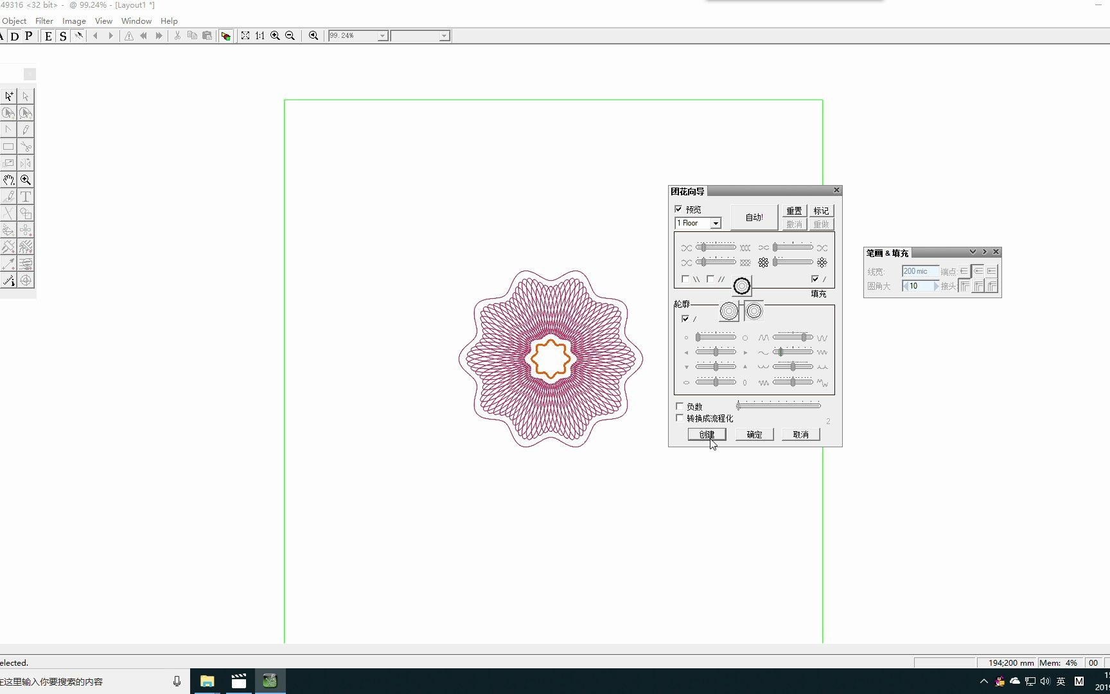Click the D mode toolbar button
Screen dimensions: 1110x694
tap(15, 36)
